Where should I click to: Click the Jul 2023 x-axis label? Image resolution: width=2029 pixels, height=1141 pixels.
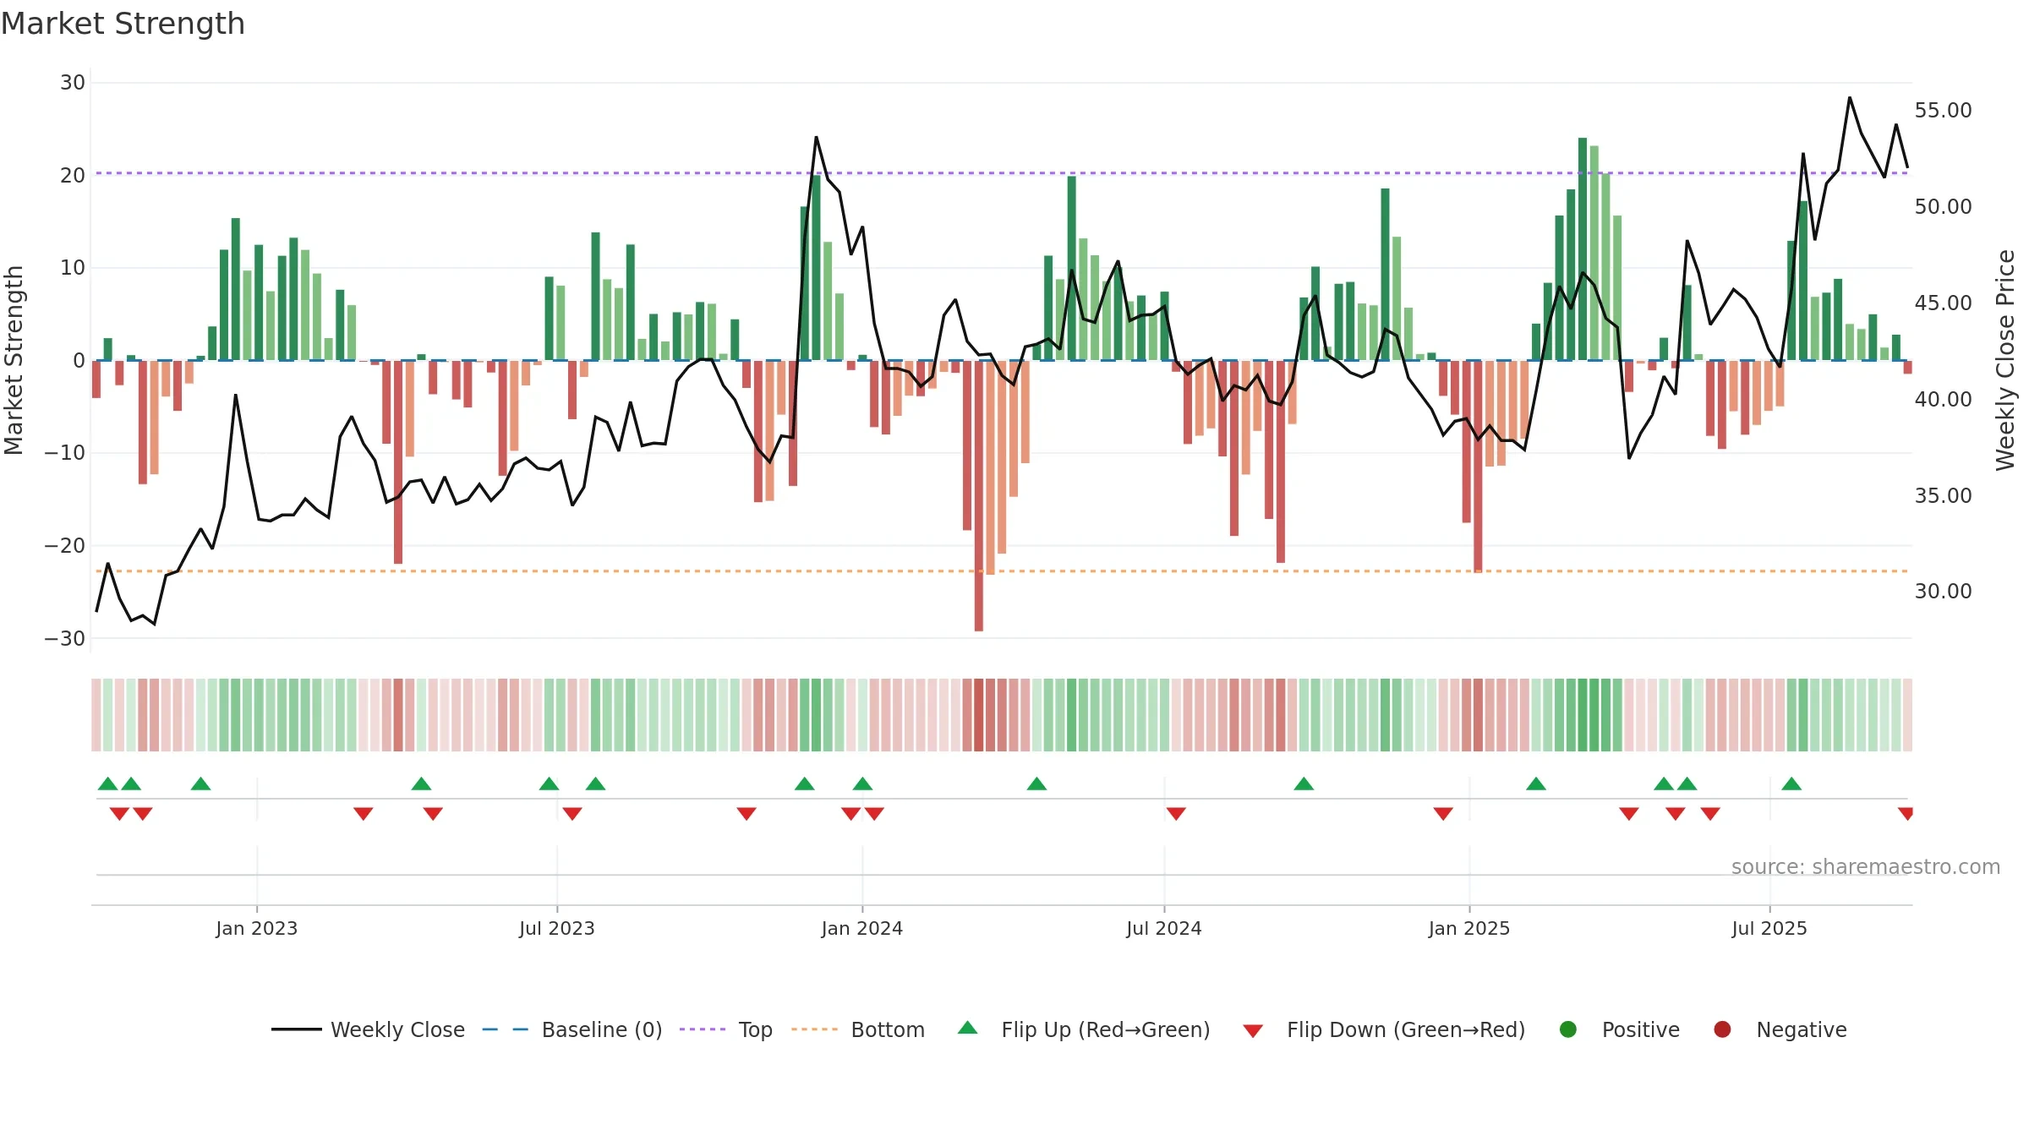tap(557, 928)
